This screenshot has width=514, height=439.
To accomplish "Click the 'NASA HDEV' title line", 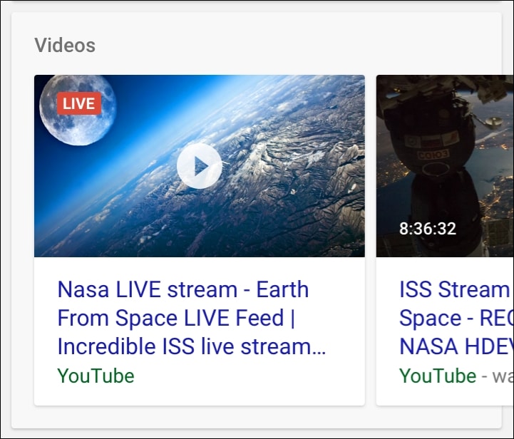I will point(456,347).
